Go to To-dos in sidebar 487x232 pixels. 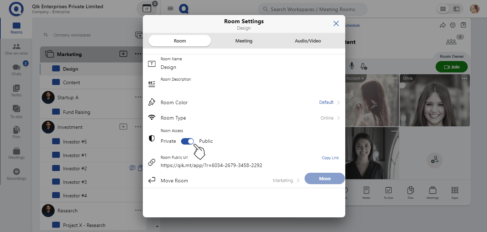(x=16, y=111)
